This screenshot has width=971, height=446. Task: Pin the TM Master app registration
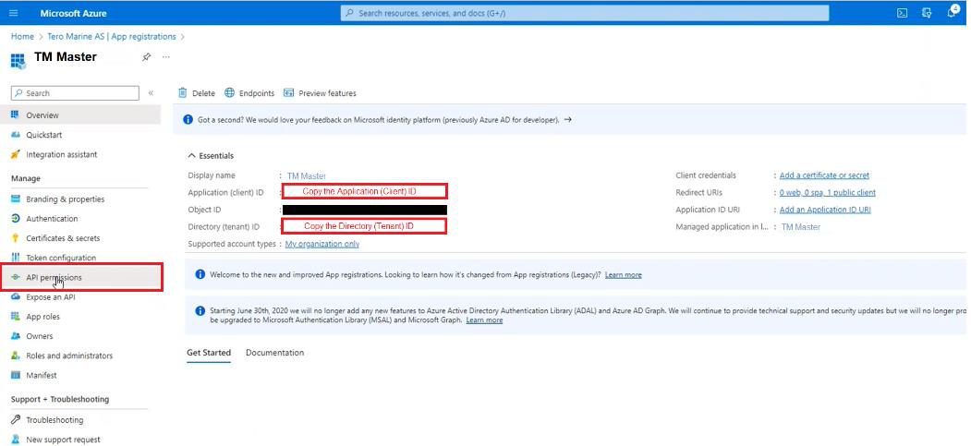[146, 57]
